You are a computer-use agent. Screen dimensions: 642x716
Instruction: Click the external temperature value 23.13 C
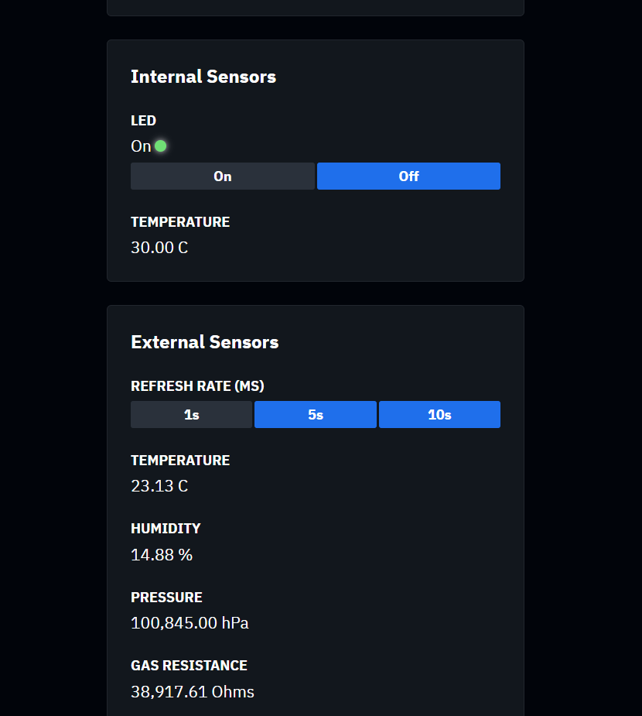coord(159,486)
